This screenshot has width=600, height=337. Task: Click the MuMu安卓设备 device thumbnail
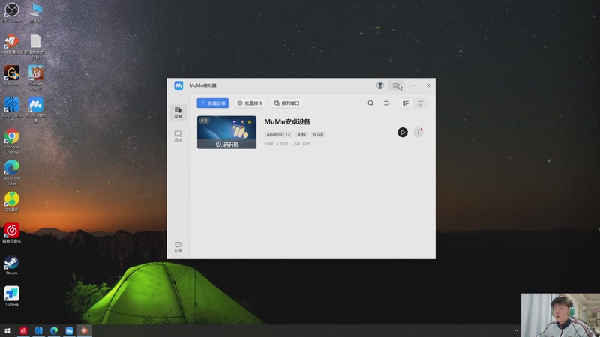[227, 133]
